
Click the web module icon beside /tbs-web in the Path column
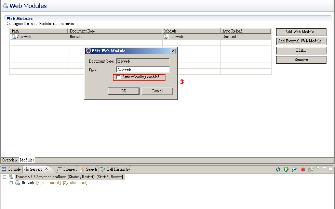point(14,37)
